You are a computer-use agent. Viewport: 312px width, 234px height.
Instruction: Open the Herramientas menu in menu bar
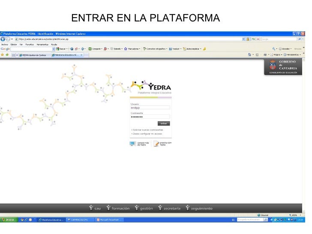[42, 45]
